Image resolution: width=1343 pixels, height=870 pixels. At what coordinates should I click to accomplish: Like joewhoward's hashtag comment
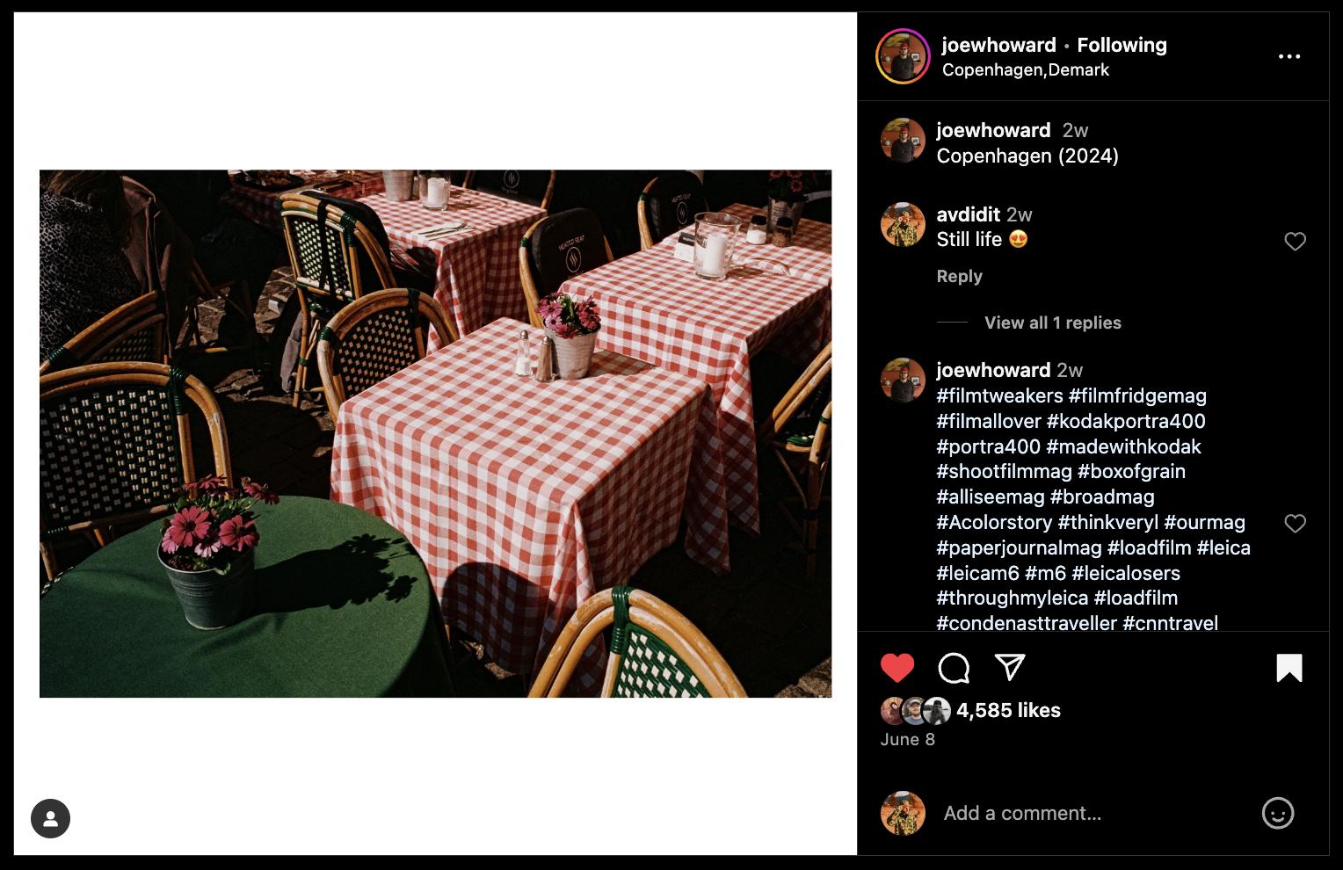1296,524
